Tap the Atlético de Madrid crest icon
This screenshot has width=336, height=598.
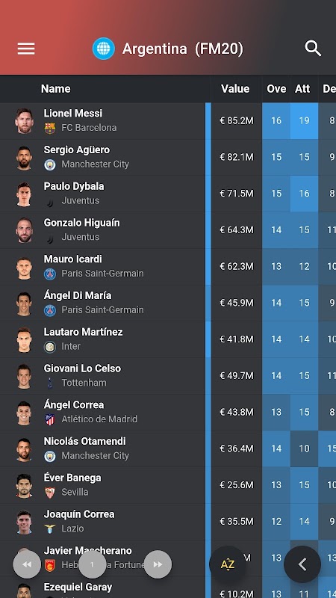(50, 419)
